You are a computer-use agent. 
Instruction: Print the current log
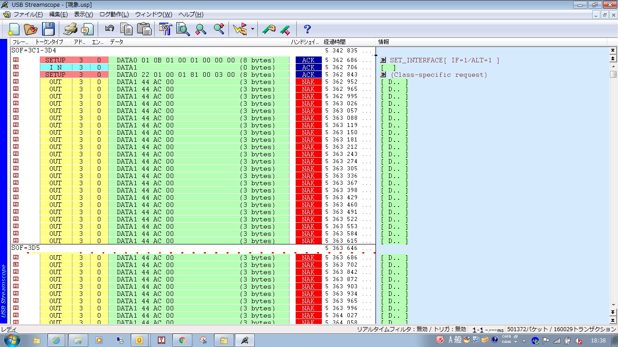[70, 29]
